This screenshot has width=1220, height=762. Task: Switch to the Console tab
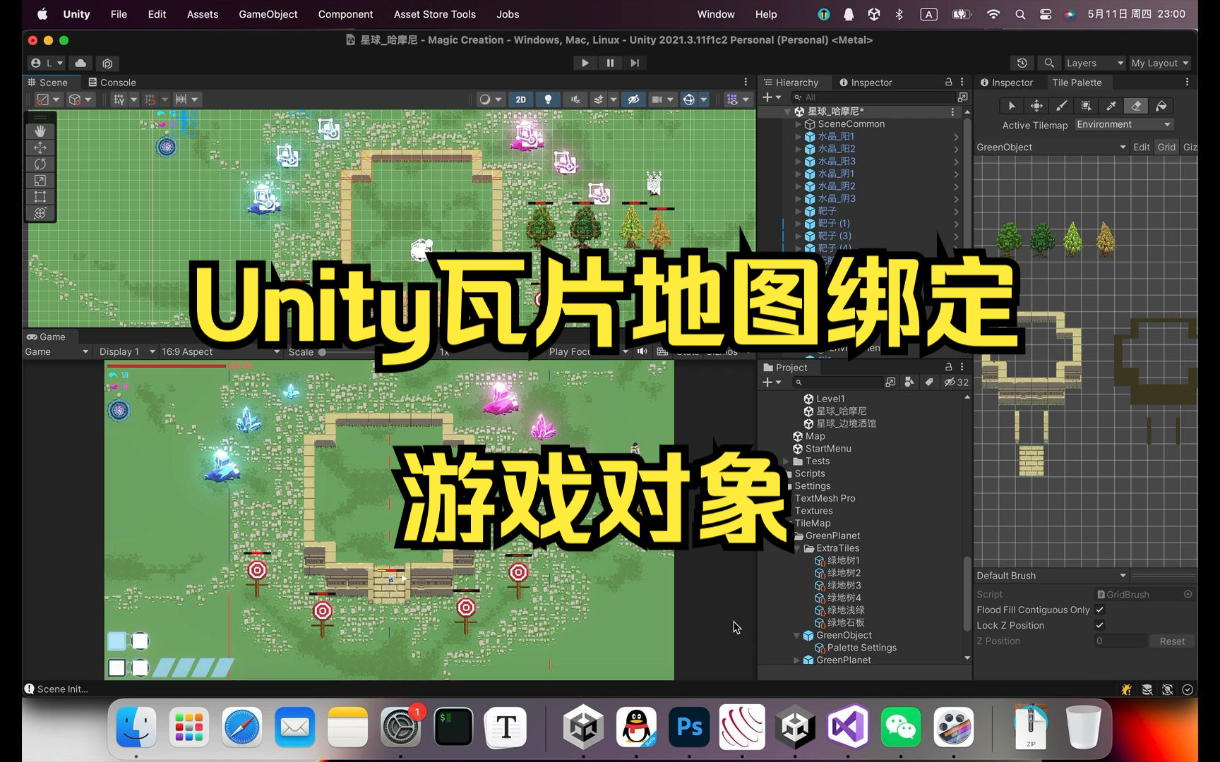(112, 83)
